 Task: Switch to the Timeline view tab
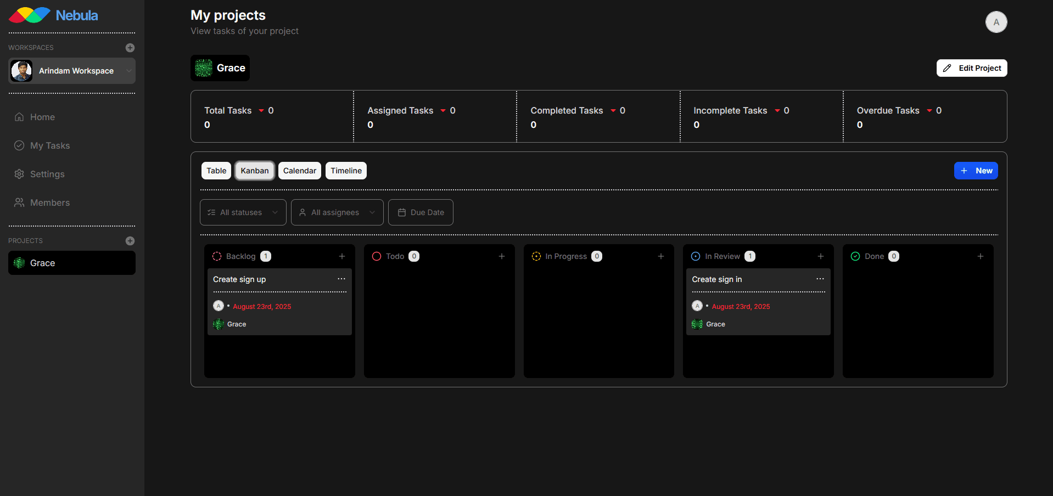pos(346,171)
